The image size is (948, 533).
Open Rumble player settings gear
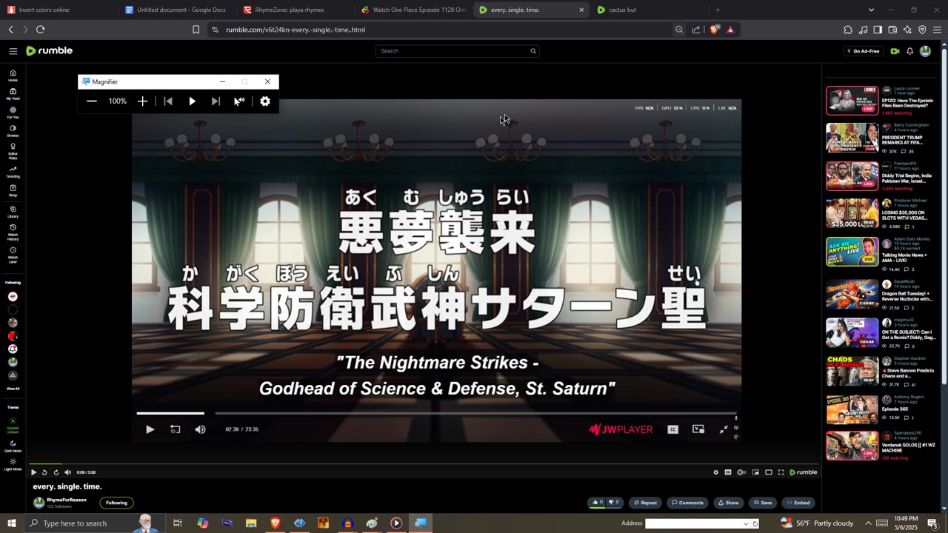tap(715, 472)
